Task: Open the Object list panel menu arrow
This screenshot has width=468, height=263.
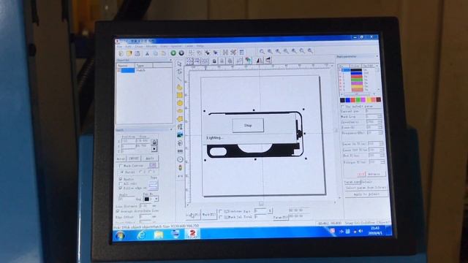Action: (x=170, y=60)
